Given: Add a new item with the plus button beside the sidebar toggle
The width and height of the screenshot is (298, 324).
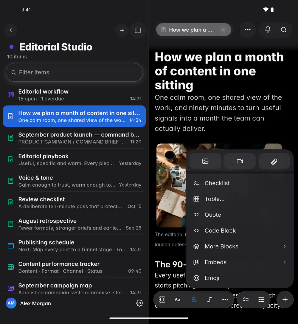Looking at the screenshot, I should (x=122, y=30).
